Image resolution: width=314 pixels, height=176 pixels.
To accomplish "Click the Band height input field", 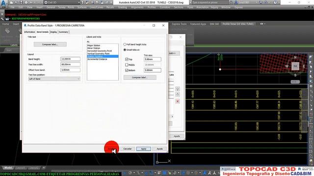I will tap(70, 59).
